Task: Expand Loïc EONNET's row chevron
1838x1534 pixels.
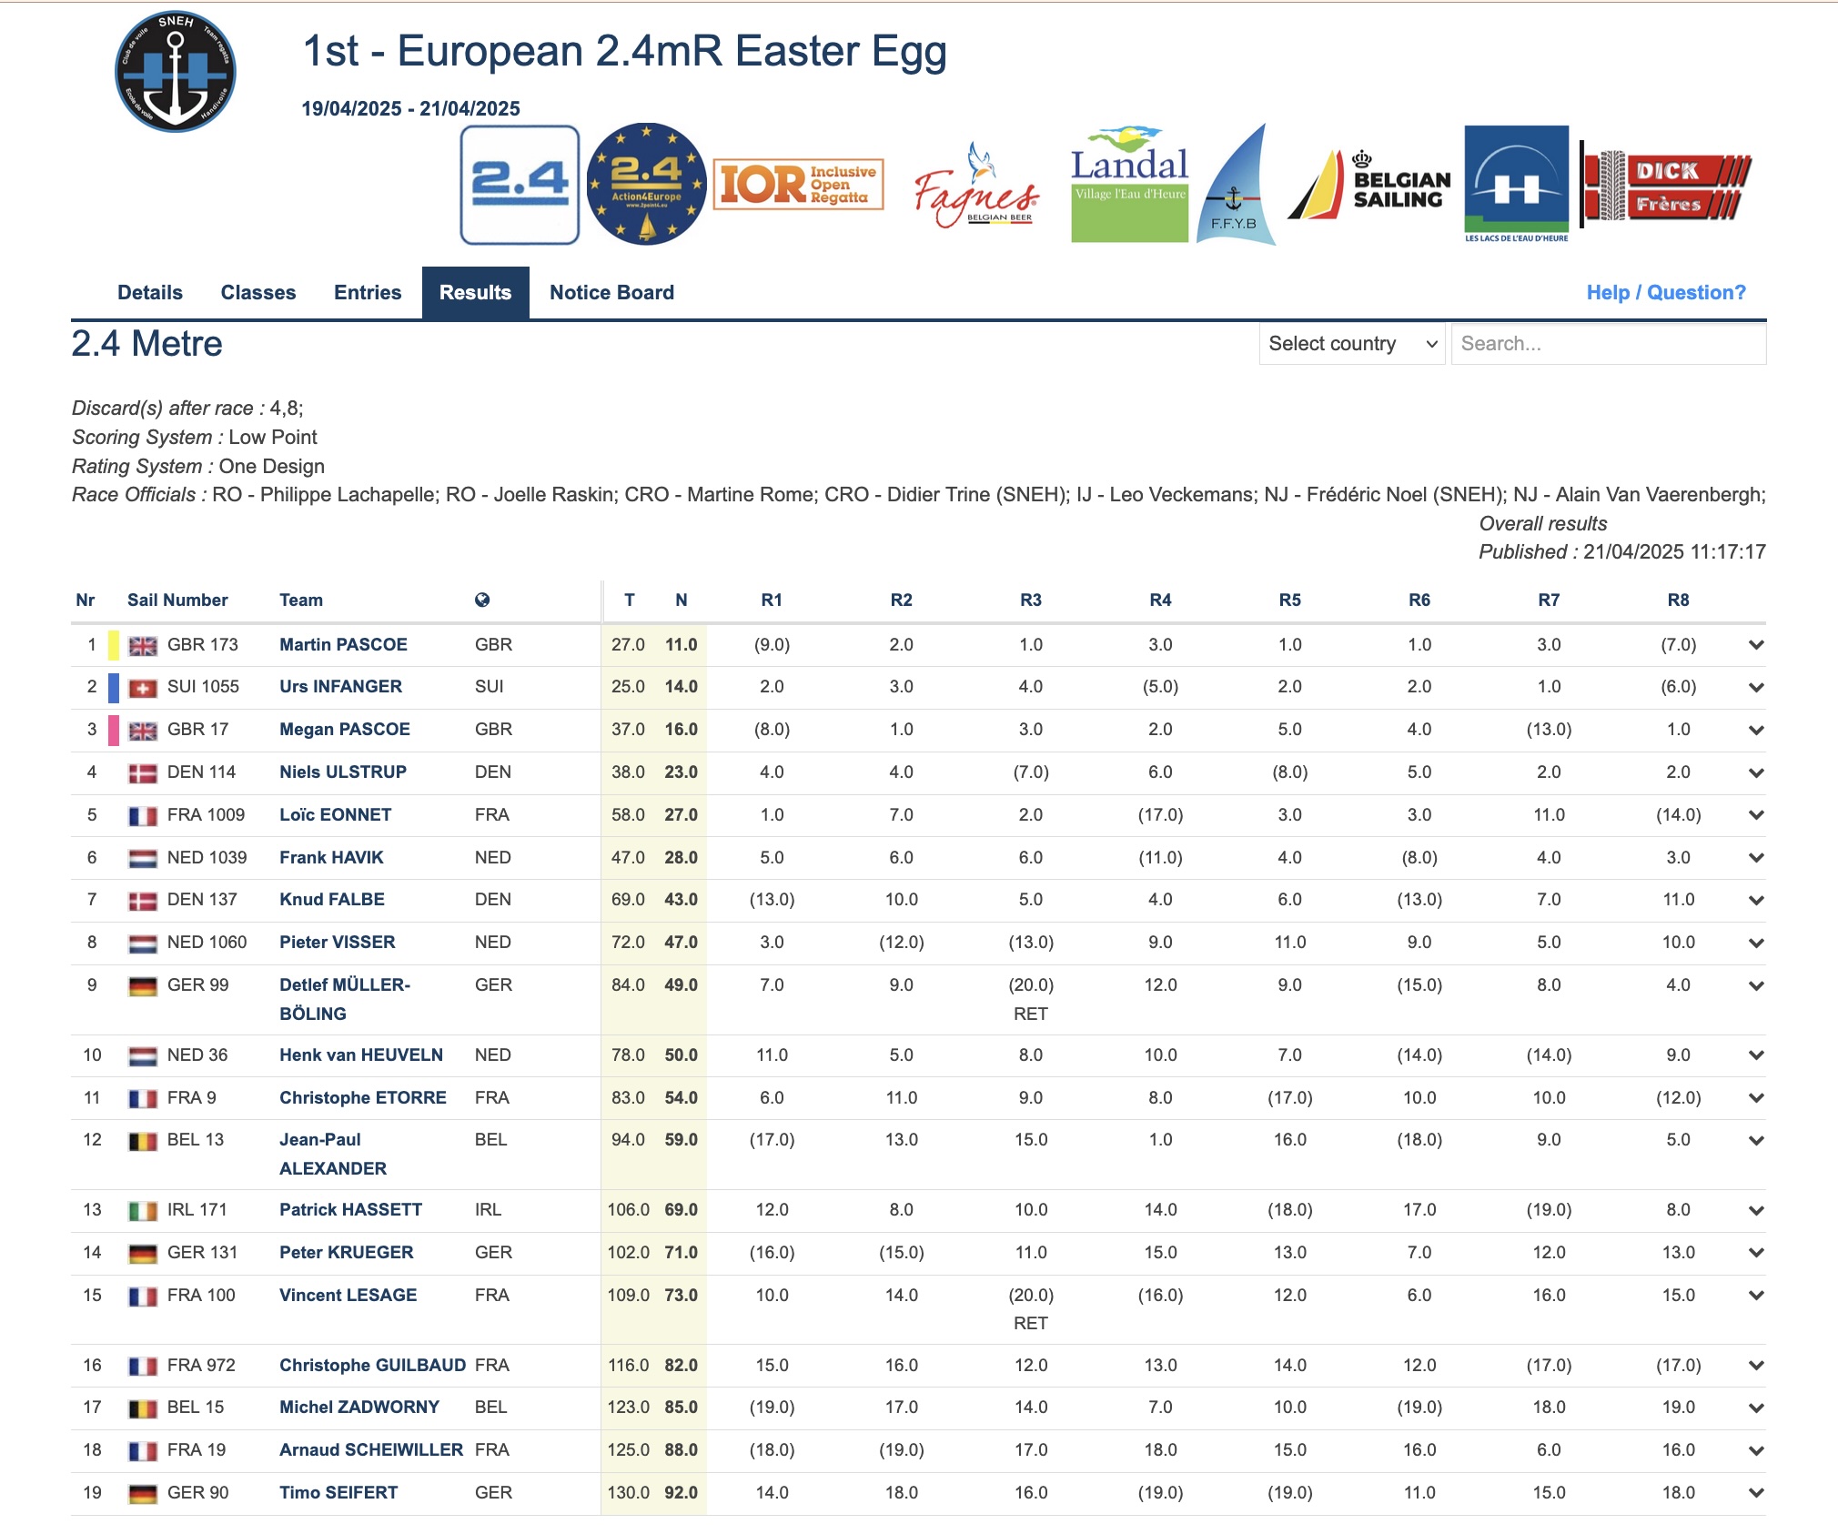Action: [1756, 815]
